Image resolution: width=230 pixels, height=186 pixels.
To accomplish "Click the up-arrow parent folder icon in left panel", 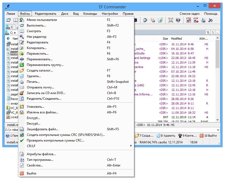I will click(x=8, y=39).
